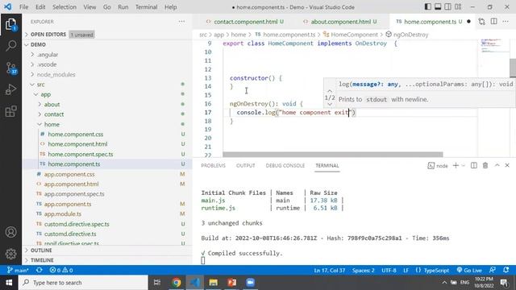Add a new terminal with plus icon
The height and width of the screenshot is (290, 516).
point(456,165)
